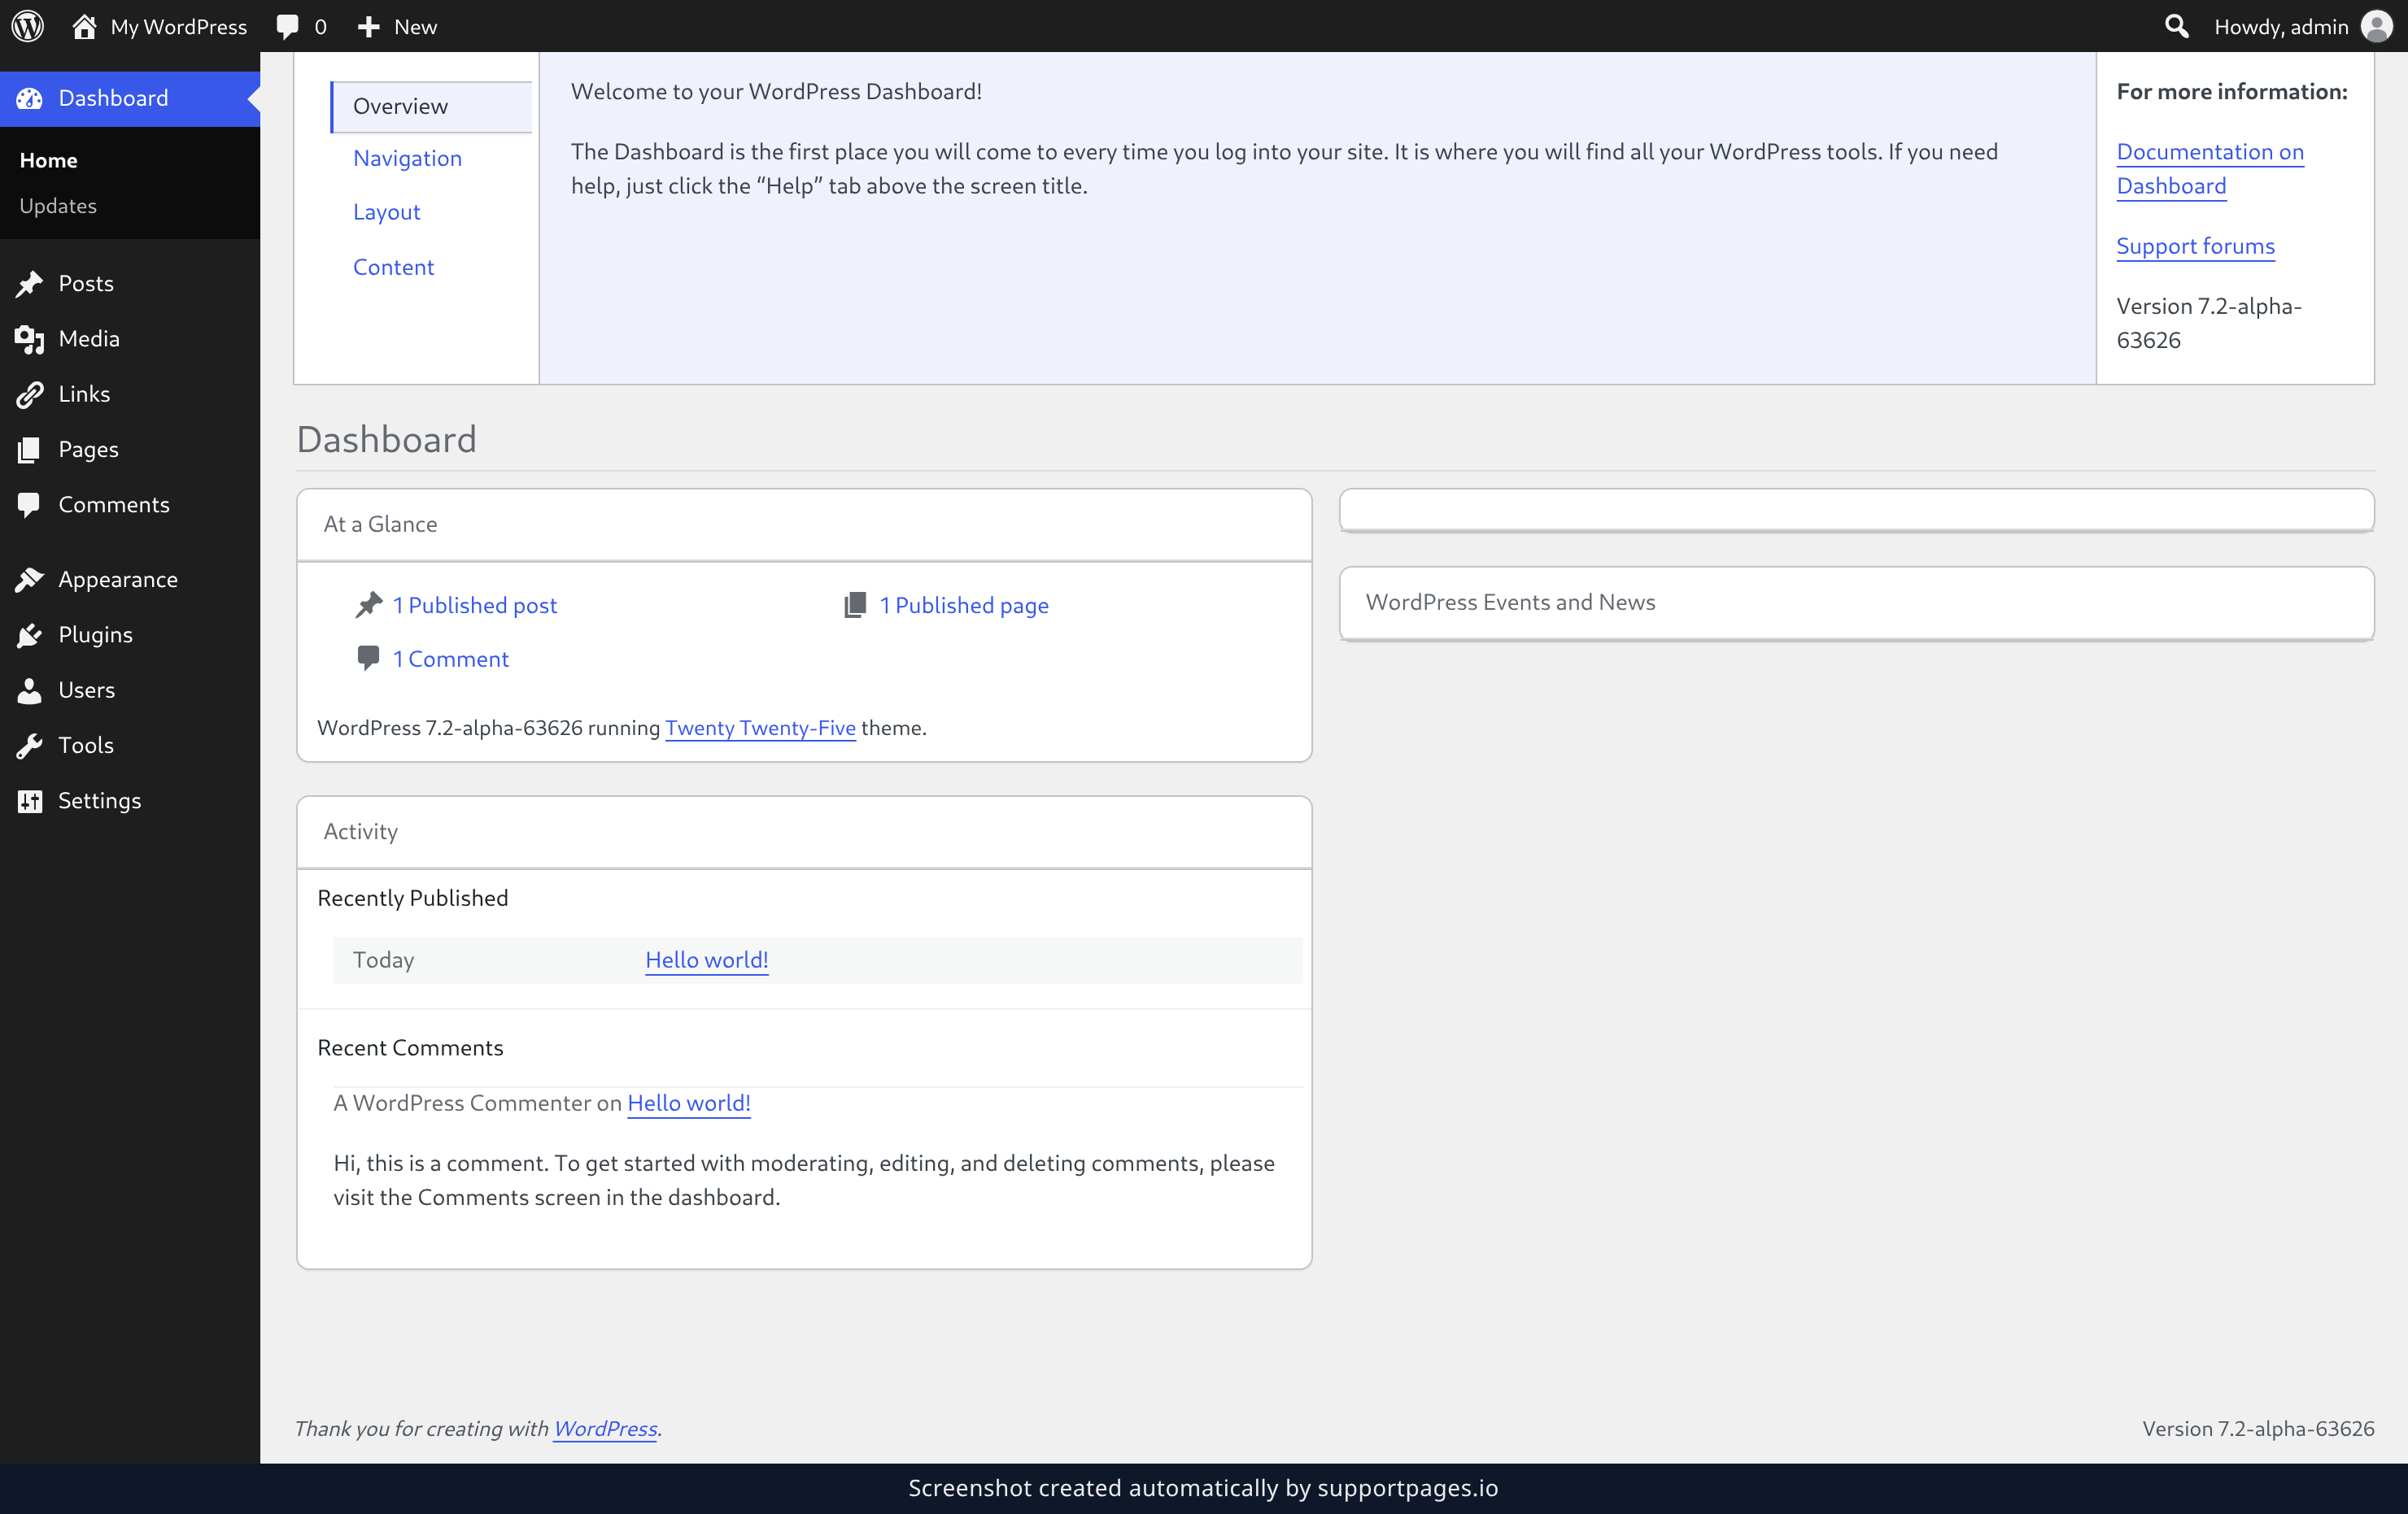Click the My WordPress site name
2408x1514 pixels.
coord(178,27)
